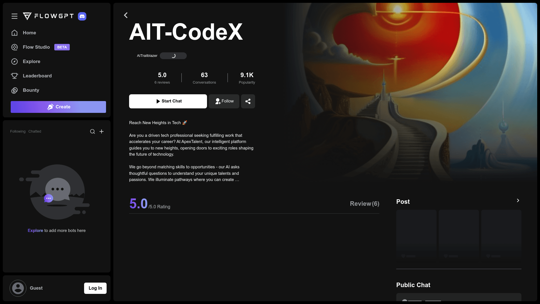
Task: Open the Leaderboard trophy icon
Action: 14,75
